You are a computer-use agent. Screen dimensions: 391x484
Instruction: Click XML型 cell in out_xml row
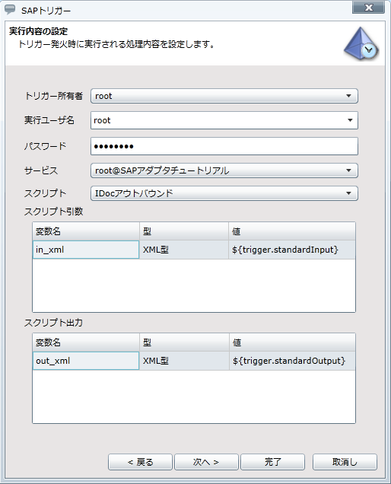tap(184, 361)
